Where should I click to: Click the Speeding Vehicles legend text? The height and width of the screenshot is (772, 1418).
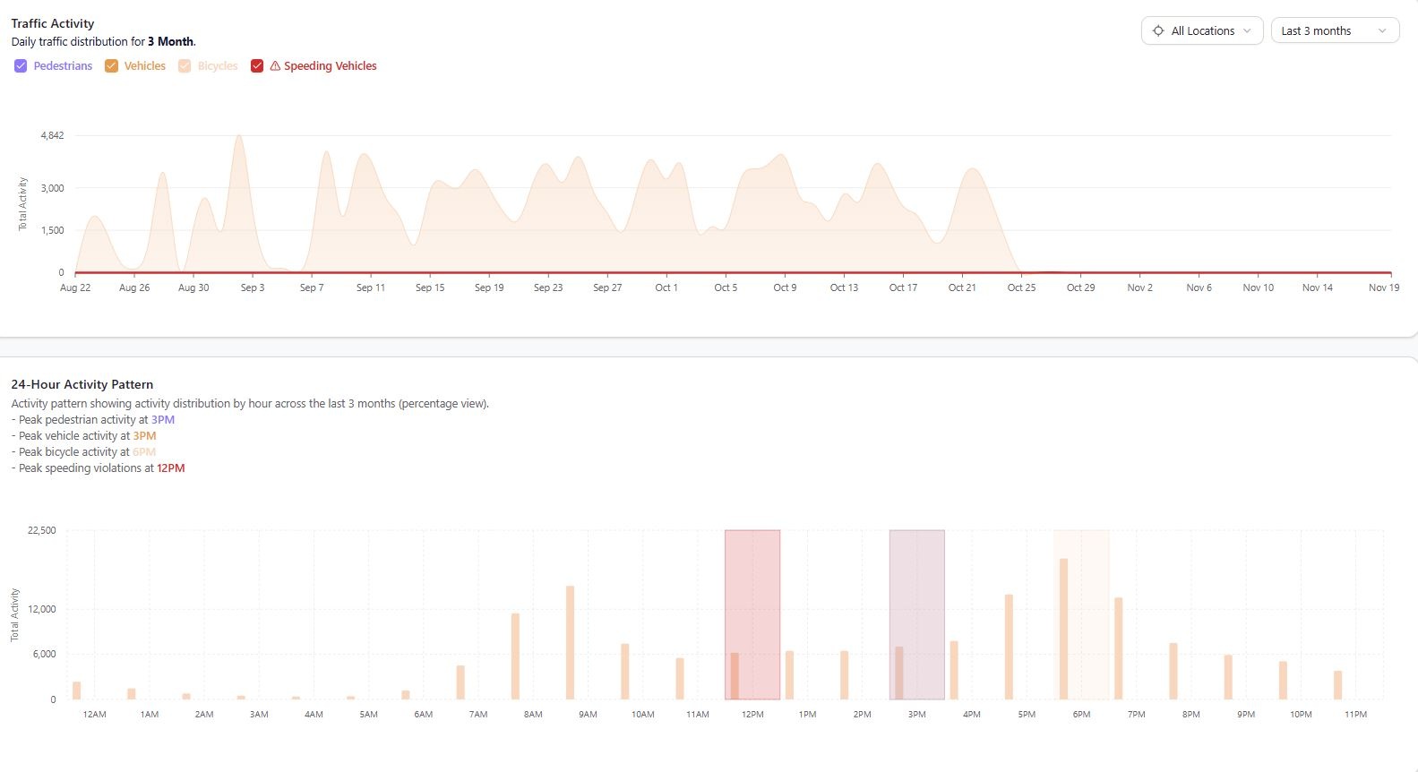click(x=330, y=66)
